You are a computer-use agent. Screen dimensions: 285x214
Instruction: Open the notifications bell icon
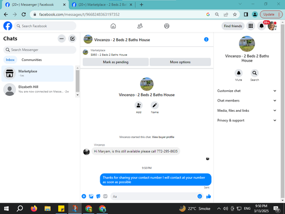[x=262, y=26]
